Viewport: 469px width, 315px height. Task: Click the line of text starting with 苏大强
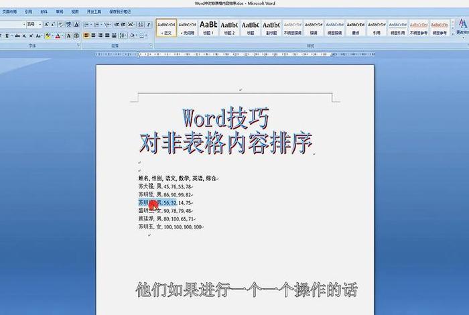156,186
